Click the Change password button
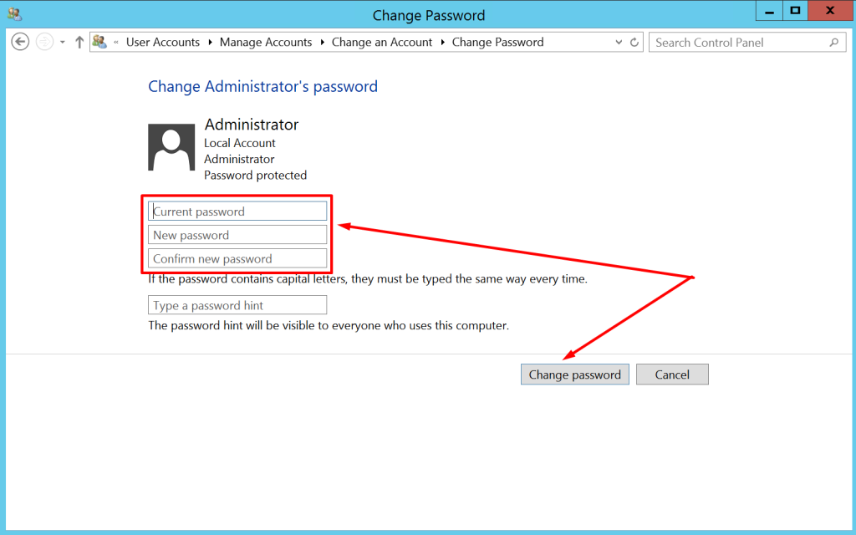The image size is (856, 535). pos(575,374)
